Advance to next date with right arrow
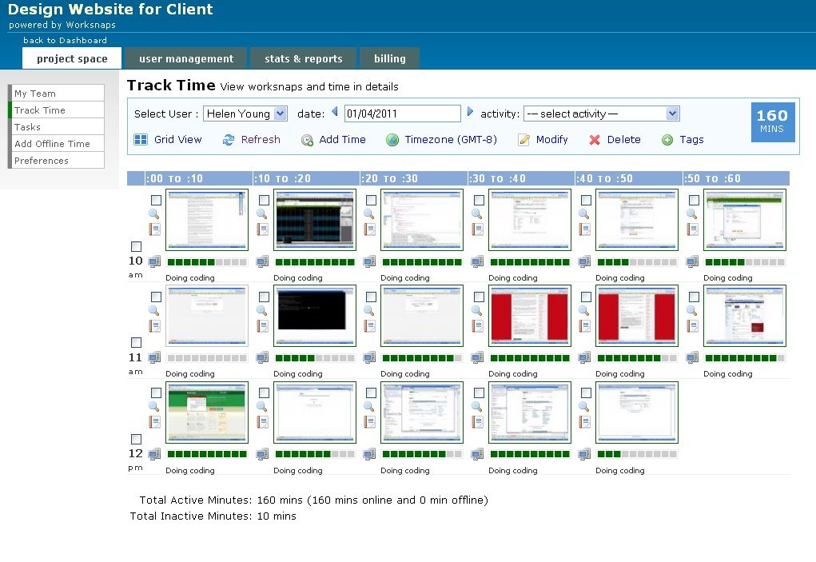This screenshot has width=816, height=562. (x=471, y=111)
